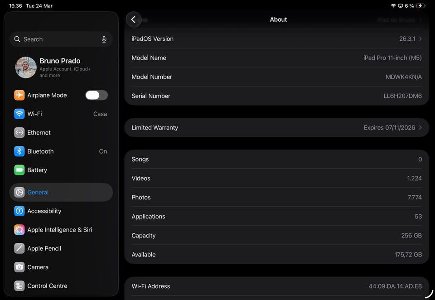Tap the Casa Wi-Fi network name
The width and height of the screenshot is (435, 300).
[x=100, y=114]
